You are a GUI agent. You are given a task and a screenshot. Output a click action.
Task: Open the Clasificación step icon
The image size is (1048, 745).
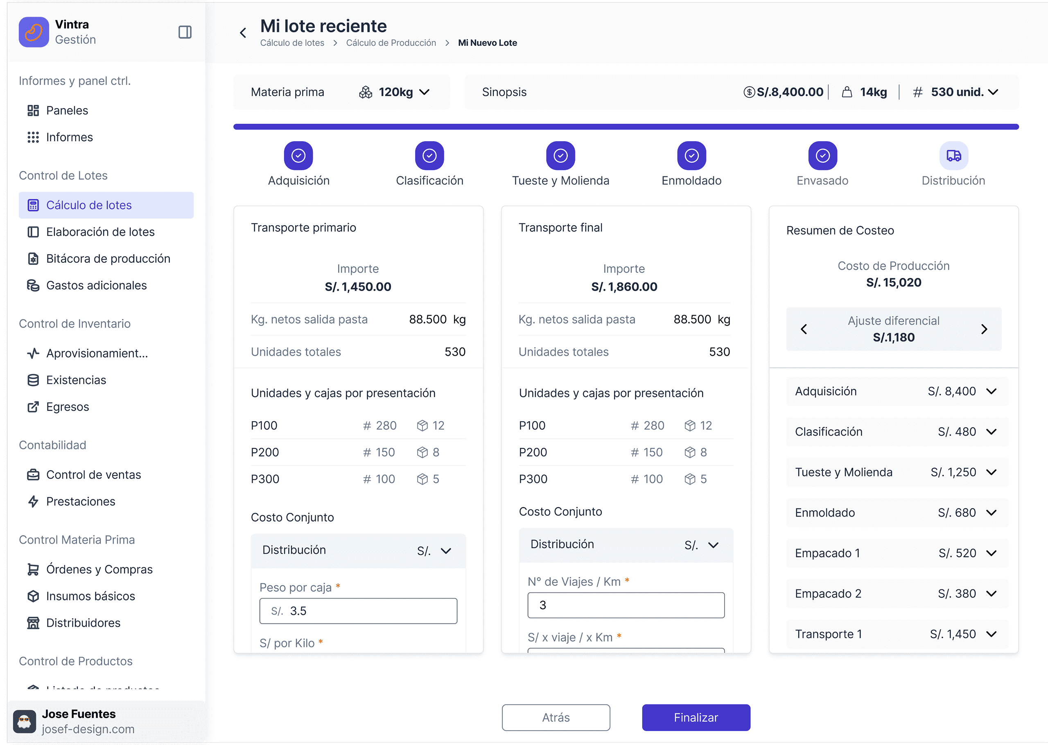pos(429,156)
